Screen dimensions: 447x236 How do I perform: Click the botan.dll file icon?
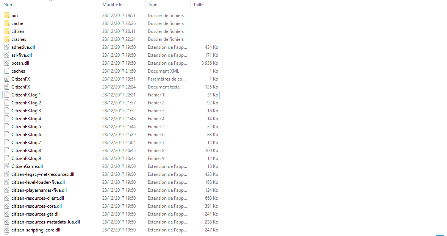(7, 63)
